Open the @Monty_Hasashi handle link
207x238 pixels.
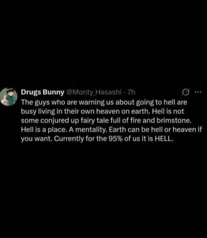click(94, 92)
